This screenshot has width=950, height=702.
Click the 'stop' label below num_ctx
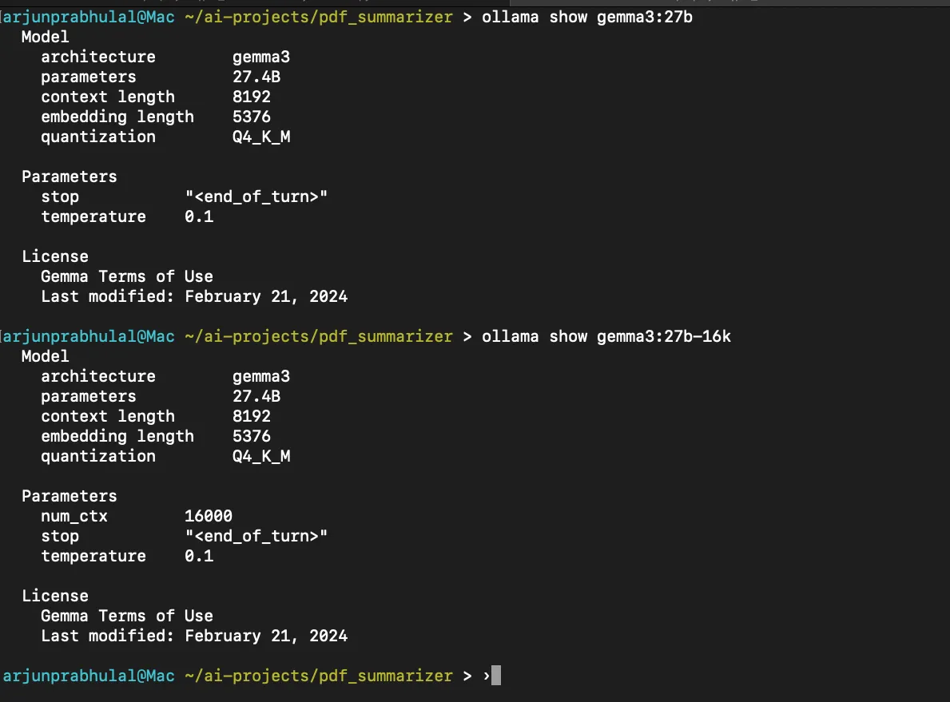[60, 537]
